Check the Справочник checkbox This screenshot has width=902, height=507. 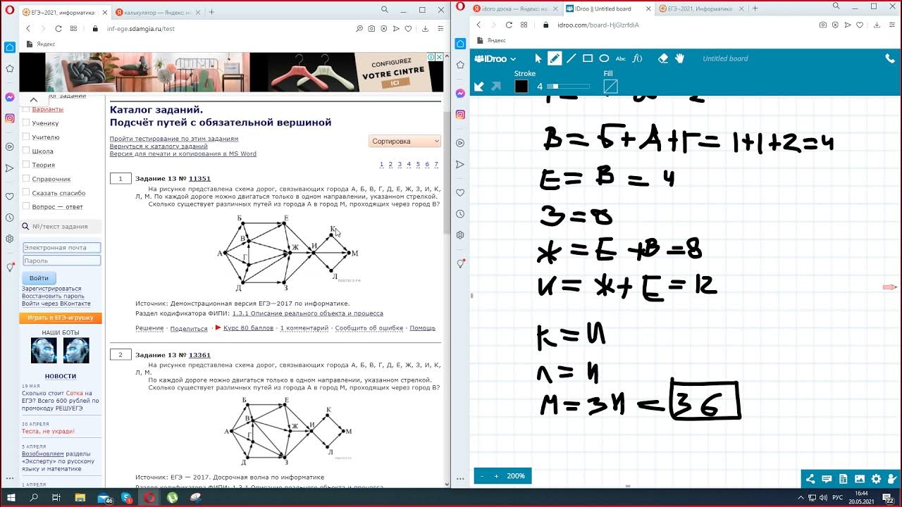26,179
